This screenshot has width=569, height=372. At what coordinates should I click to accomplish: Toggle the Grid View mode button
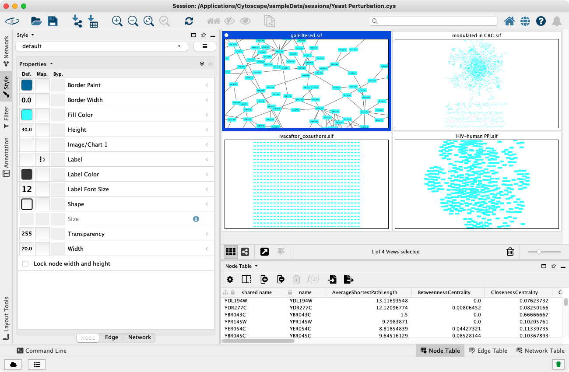point(231,252)
